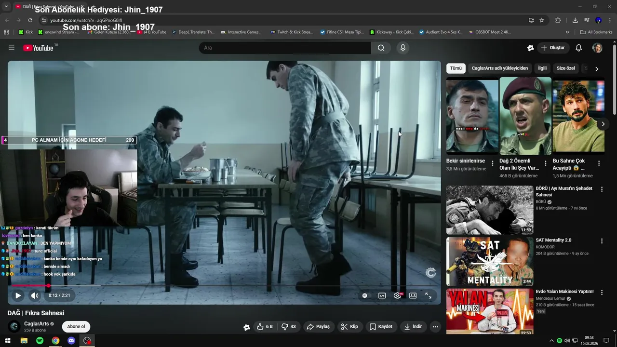Open the YouTube hamburger guide menu

pyautogui.click(x=12, y=48)
